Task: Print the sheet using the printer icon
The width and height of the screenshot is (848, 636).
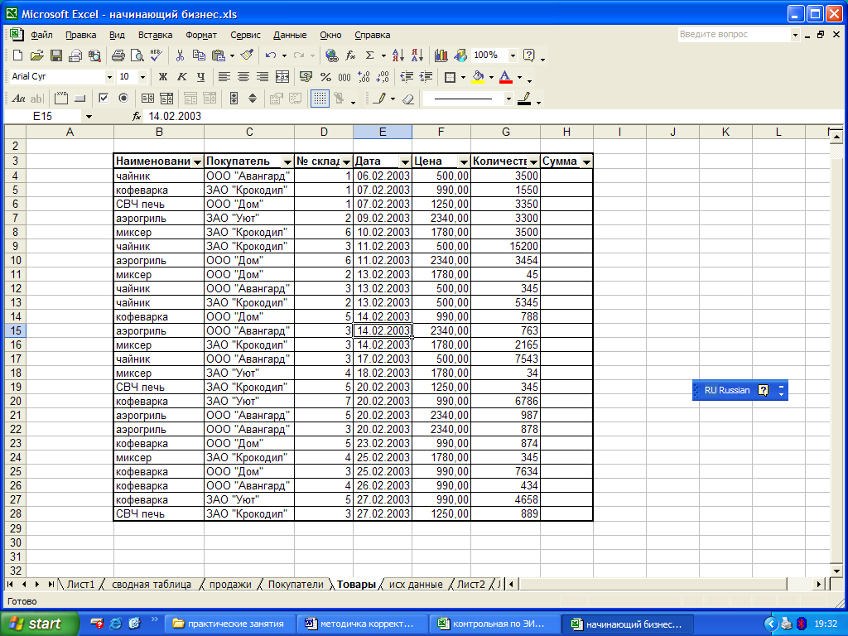Action: (x=118, y=55)
